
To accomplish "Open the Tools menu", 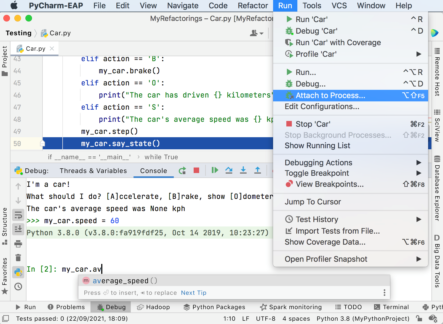I will (312, 6).
